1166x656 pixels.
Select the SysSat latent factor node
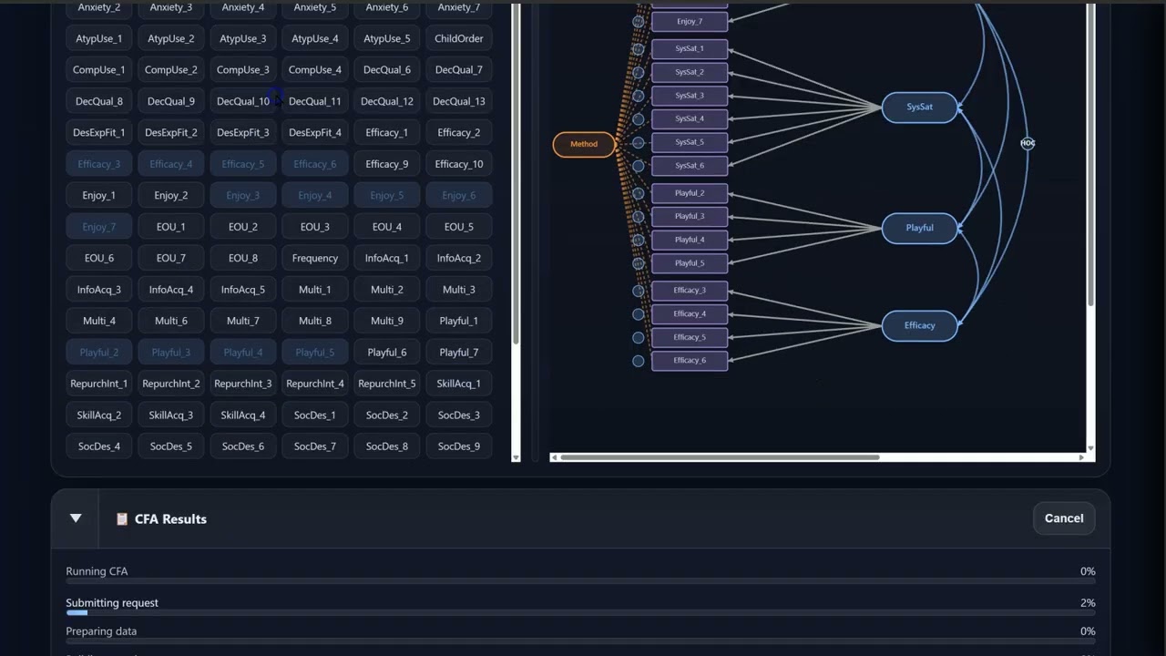click(919, 107)
